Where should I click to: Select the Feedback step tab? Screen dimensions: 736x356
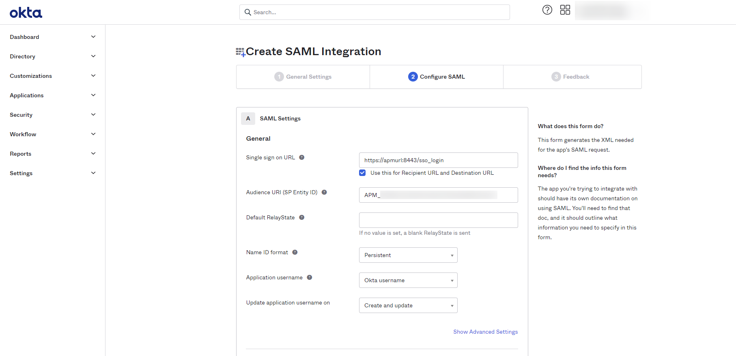click(x=570, y=77)
